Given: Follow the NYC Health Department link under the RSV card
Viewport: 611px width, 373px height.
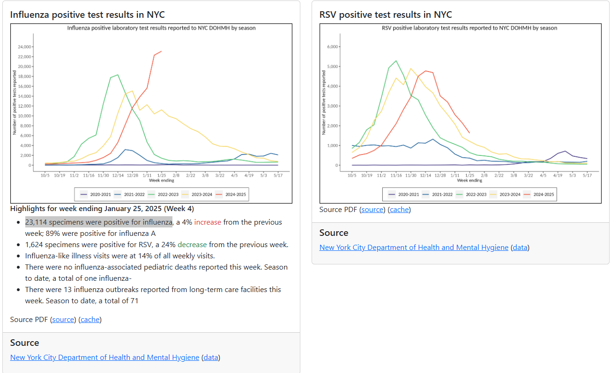Looking at the screenshot, I should pyautogui.click(x=414, y=248).
